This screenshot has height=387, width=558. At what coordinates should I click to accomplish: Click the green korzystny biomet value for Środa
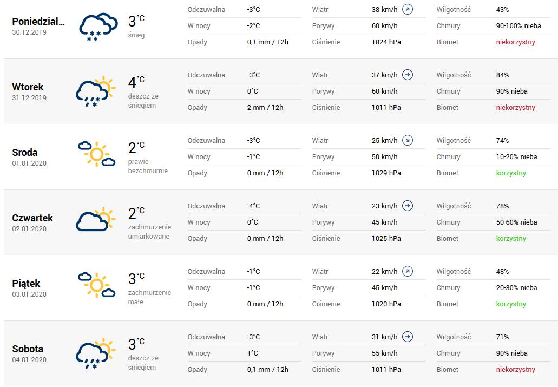click(511, 173)
